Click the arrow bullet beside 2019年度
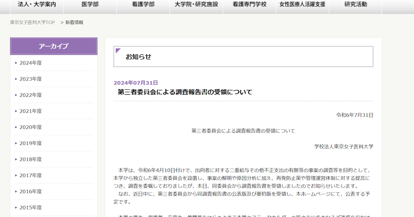414x217 pixels. [16, 143]
